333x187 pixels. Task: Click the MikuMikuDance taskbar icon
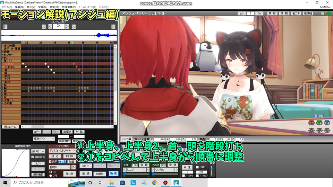pos(176,182)
